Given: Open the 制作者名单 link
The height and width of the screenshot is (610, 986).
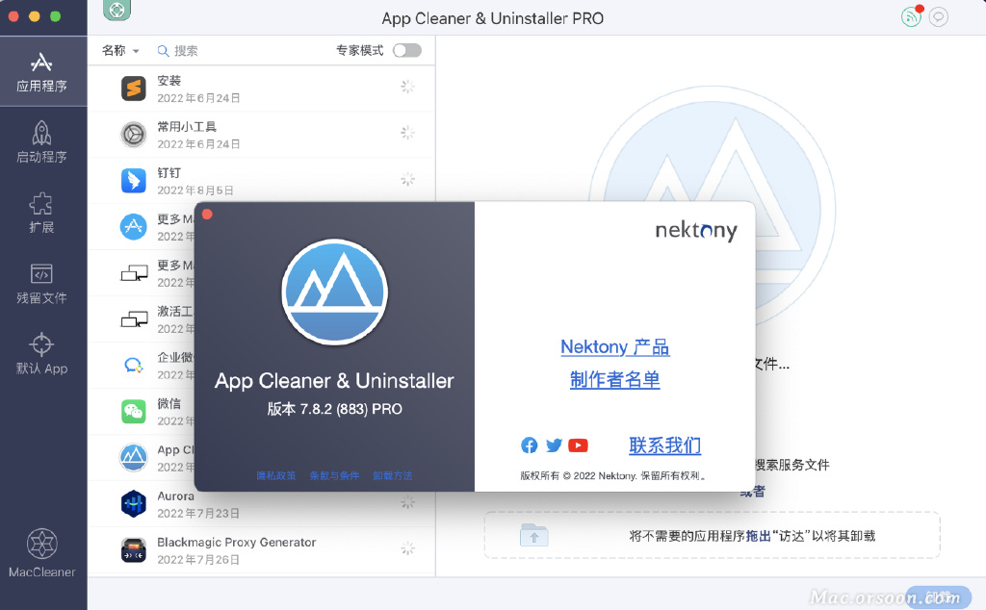Looking at the screenshot, I should pos(615,379).
